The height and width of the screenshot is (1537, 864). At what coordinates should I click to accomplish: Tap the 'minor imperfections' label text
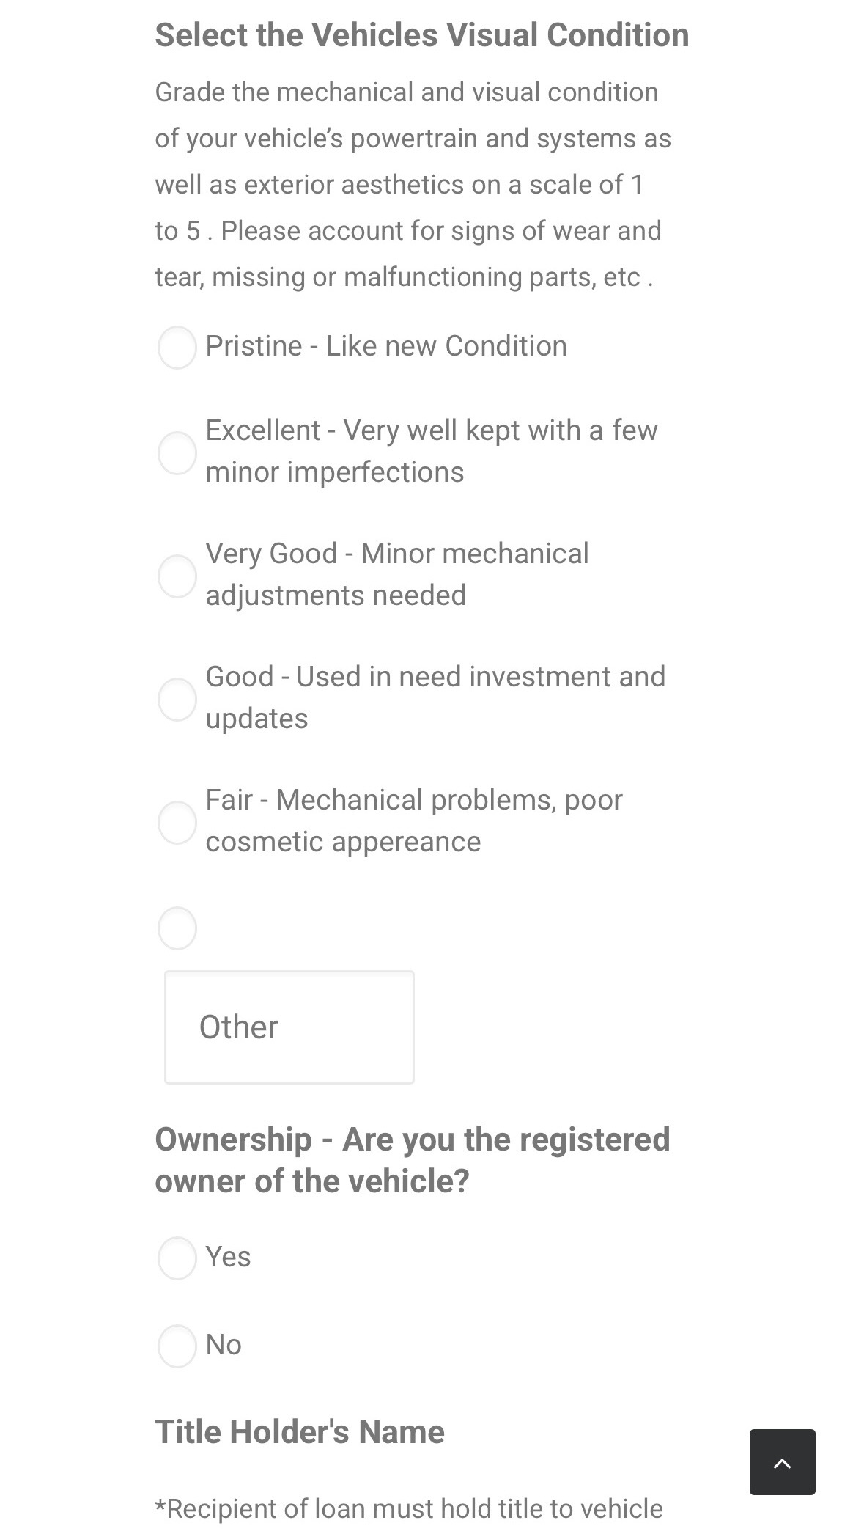334,472
